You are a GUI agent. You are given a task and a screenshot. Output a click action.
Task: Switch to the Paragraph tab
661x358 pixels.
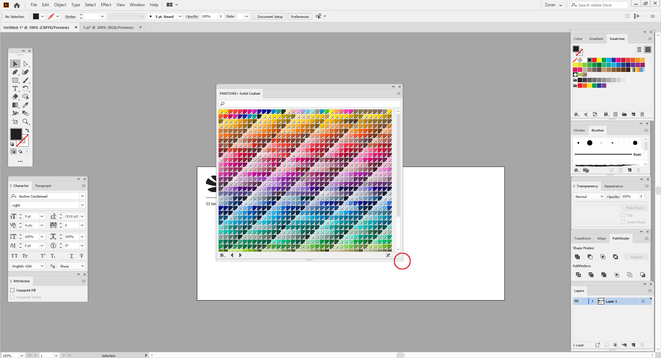[x=43, y=186]
